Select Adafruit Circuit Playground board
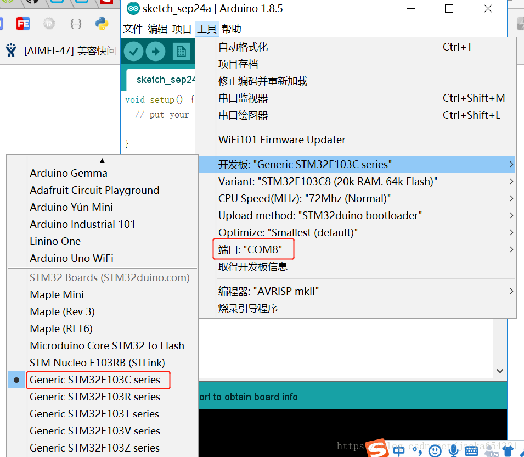 102,191
